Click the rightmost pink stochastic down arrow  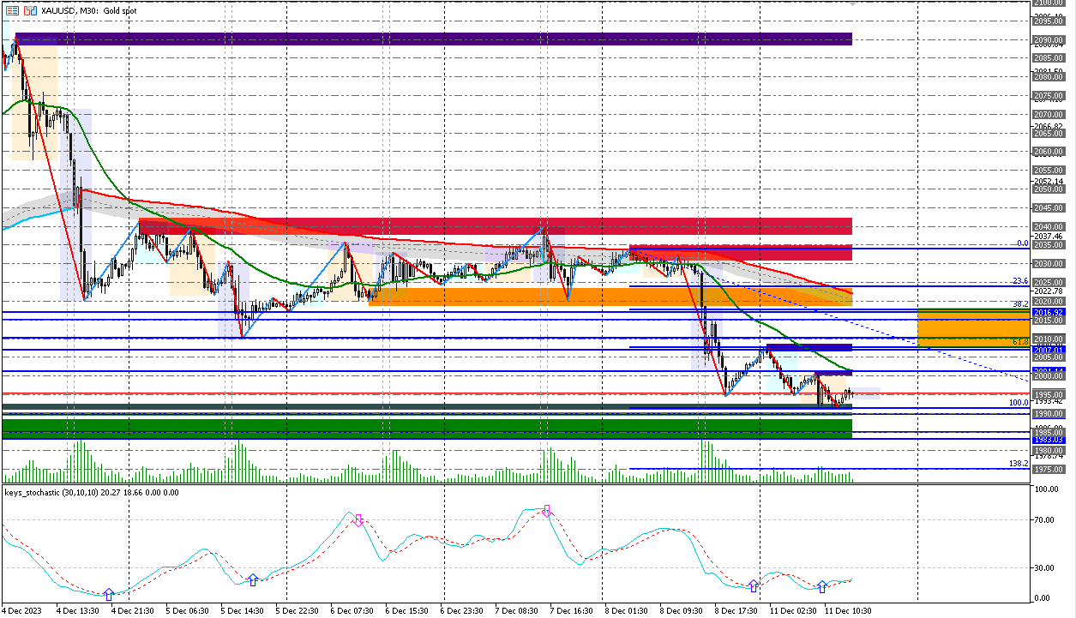[x=546, y=511]
